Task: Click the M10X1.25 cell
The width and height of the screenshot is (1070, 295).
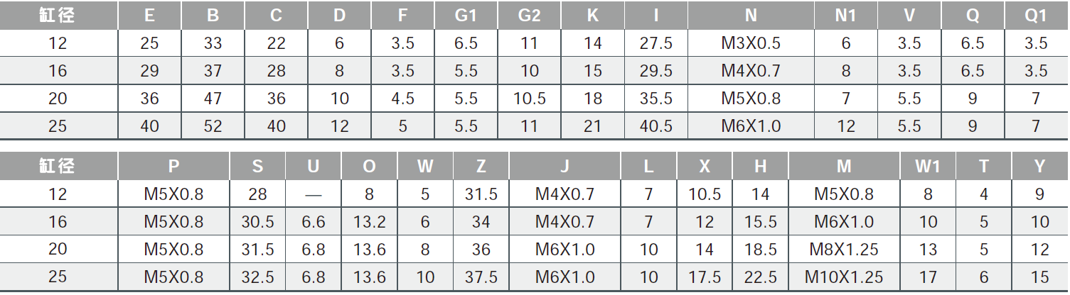Action: pyautogui.click(x=844, y=277)
